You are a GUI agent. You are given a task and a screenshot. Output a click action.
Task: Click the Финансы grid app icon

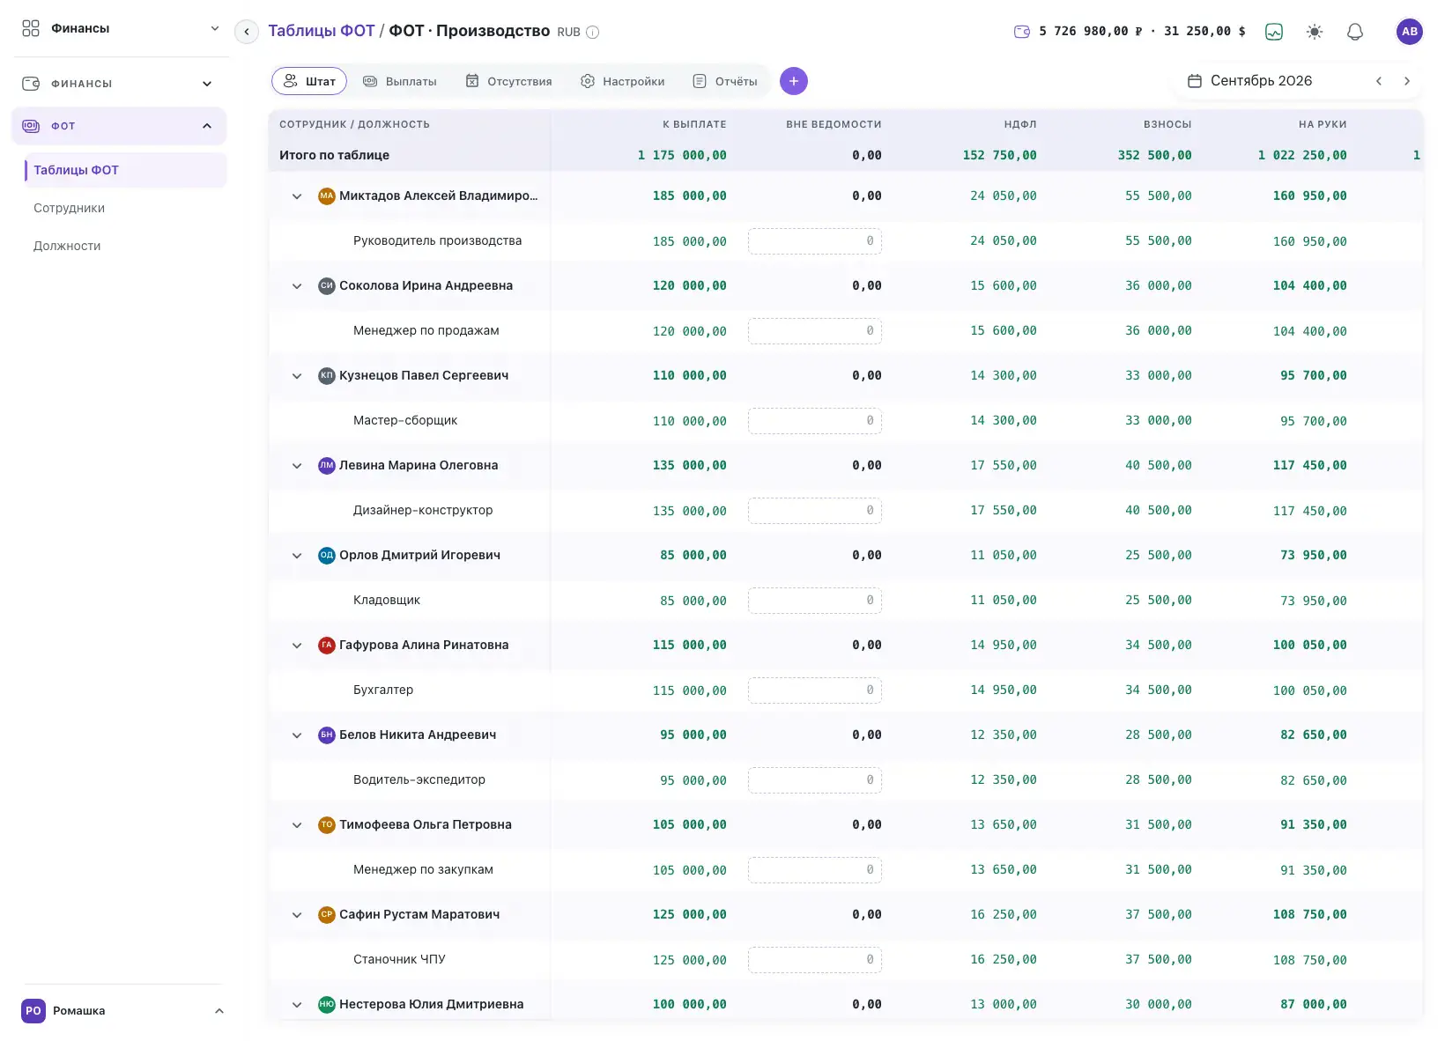(31, 28)
